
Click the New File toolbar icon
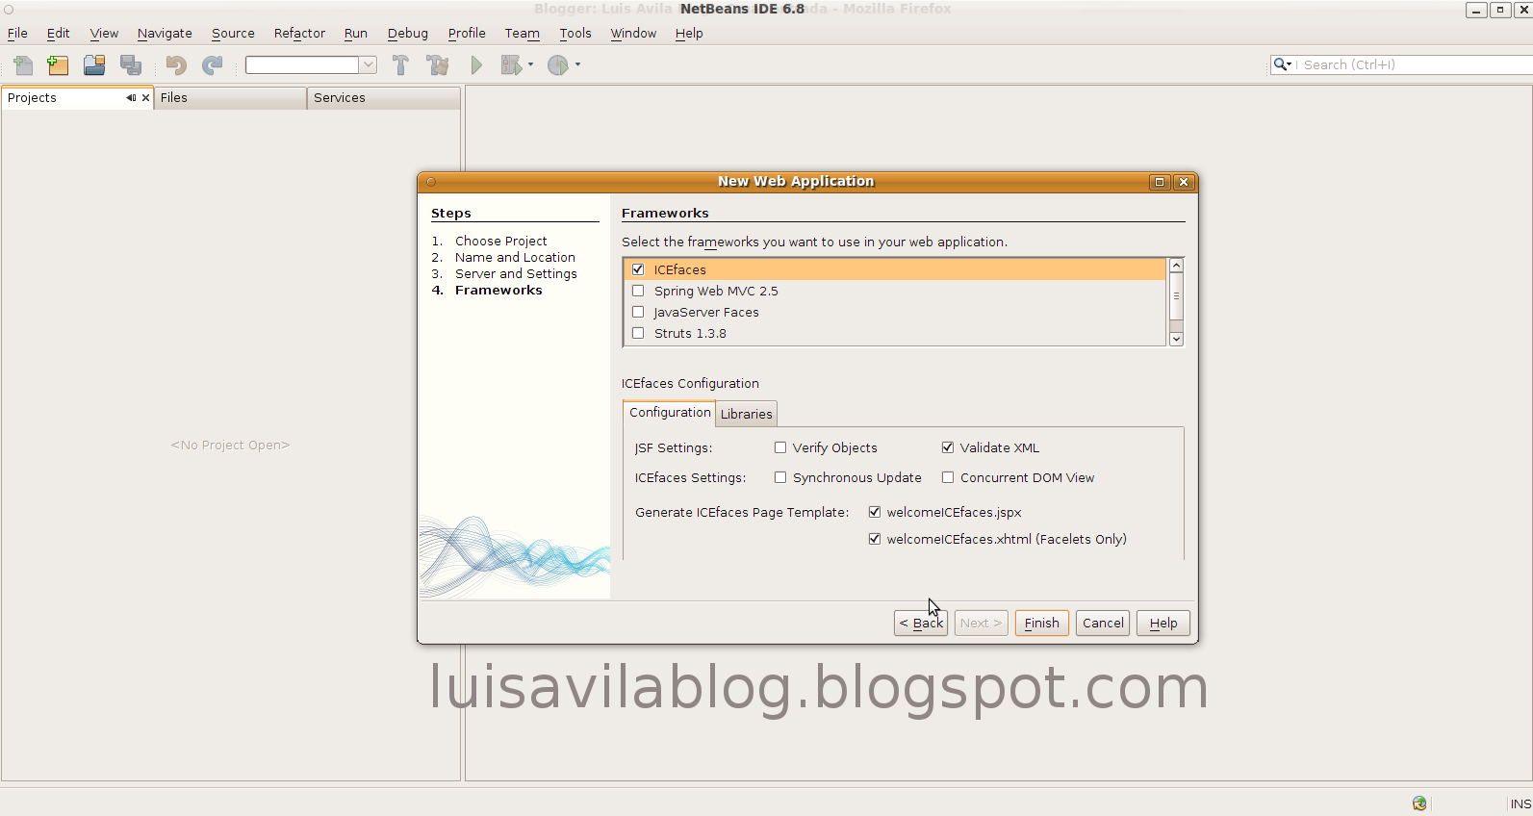pos(23,65)
